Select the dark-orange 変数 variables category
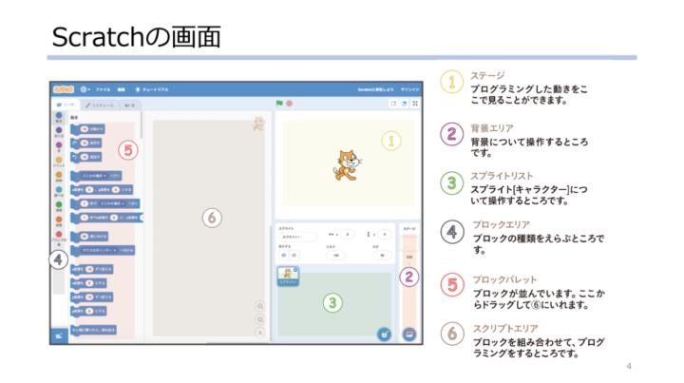The image size is (684, 383). point(59,221)
